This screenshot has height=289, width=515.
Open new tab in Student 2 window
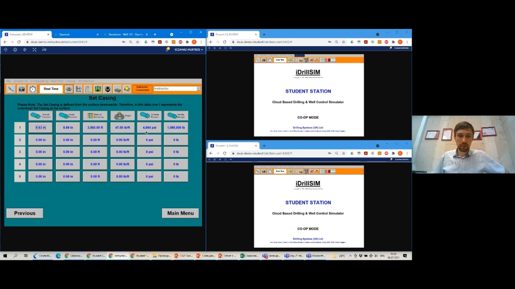click(264, 35)
